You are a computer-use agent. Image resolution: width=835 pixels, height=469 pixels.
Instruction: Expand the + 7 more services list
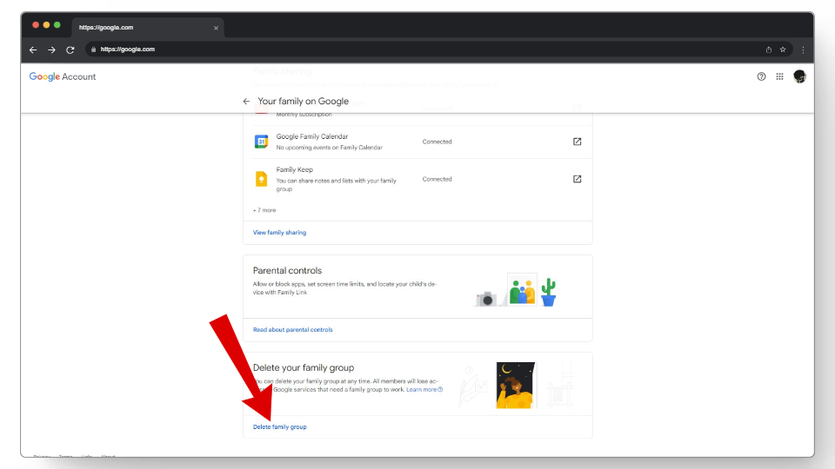click(264, 210)
